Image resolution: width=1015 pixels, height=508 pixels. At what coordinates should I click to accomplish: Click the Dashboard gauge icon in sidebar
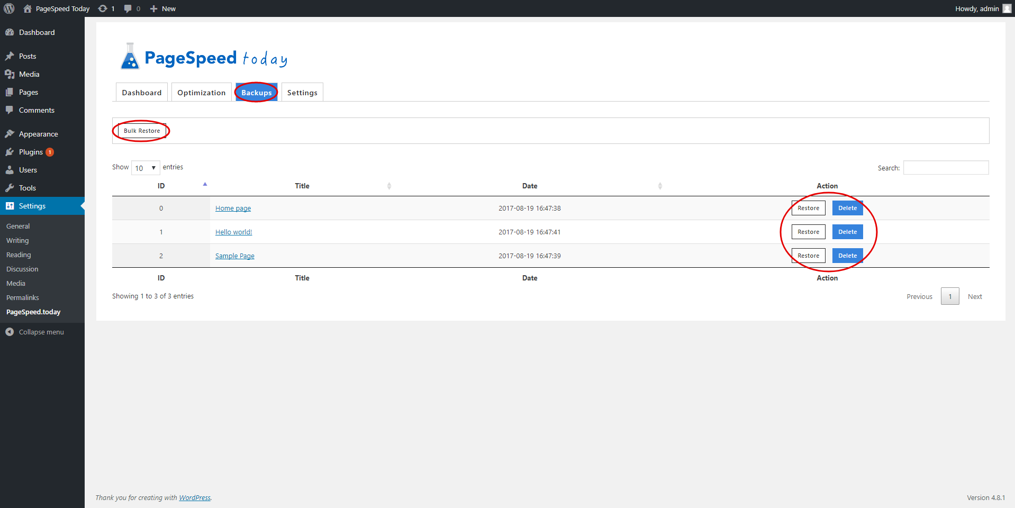pos(10,32)
